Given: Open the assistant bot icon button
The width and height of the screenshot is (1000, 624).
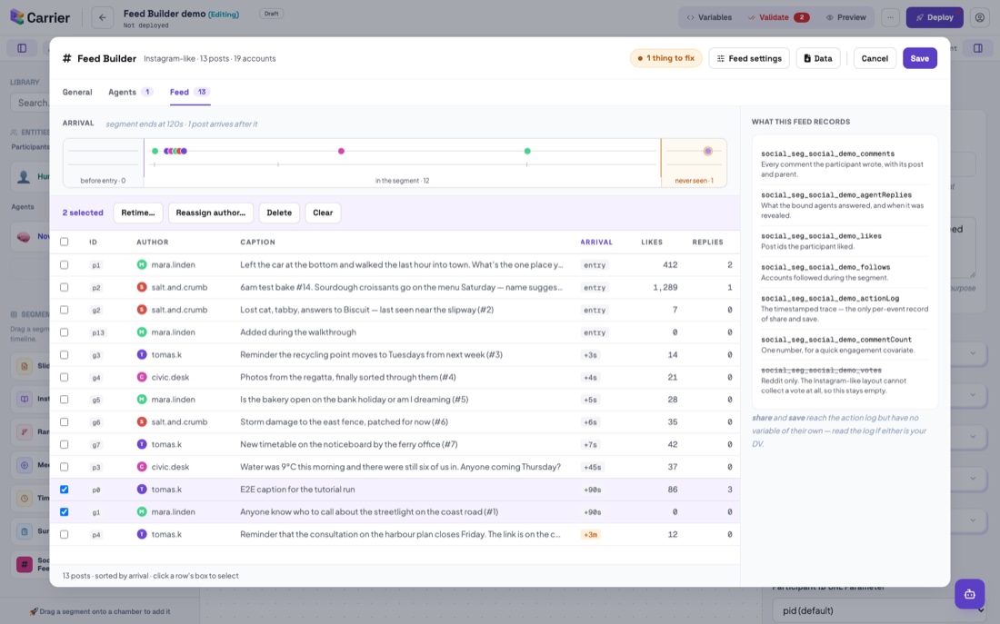Looking at the screenshot, I should tap(969, 594).
